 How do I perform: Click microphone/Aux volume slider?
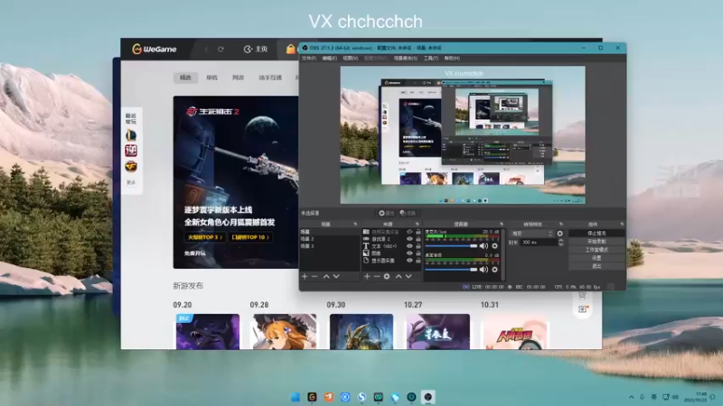coord(451,246)
